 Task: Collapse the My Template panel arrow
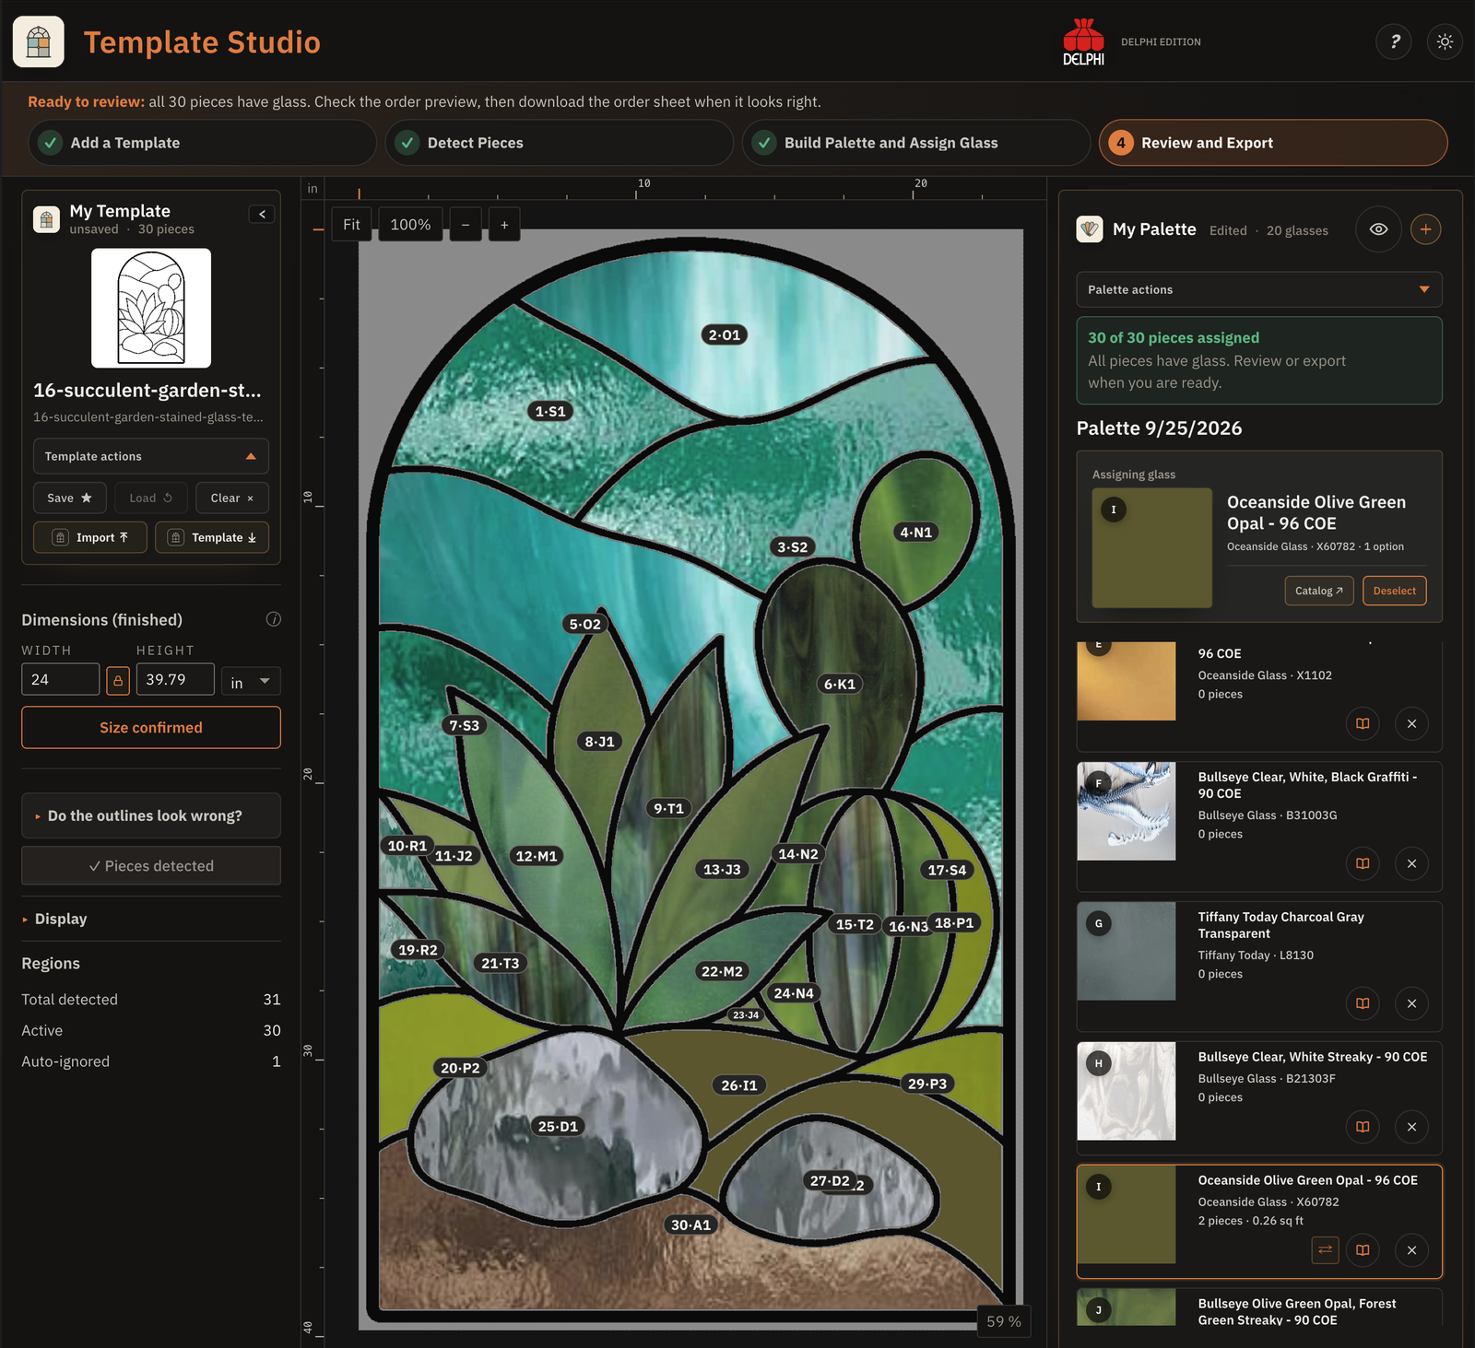(x=262, y=214)
